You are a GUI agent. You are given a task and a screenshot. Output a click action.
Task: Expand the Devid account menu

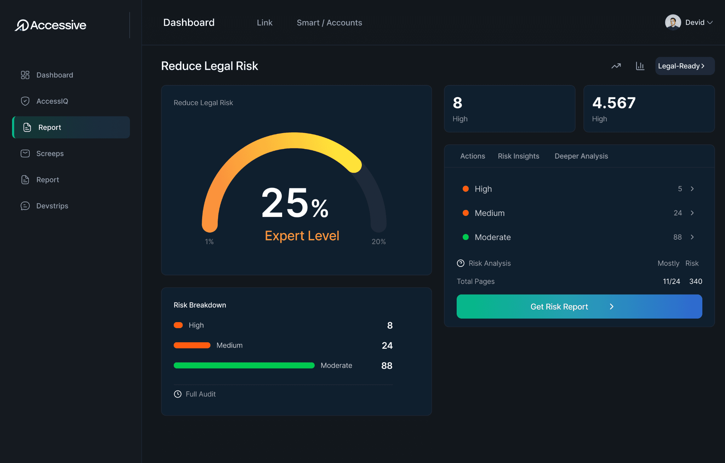click(690, 22)
